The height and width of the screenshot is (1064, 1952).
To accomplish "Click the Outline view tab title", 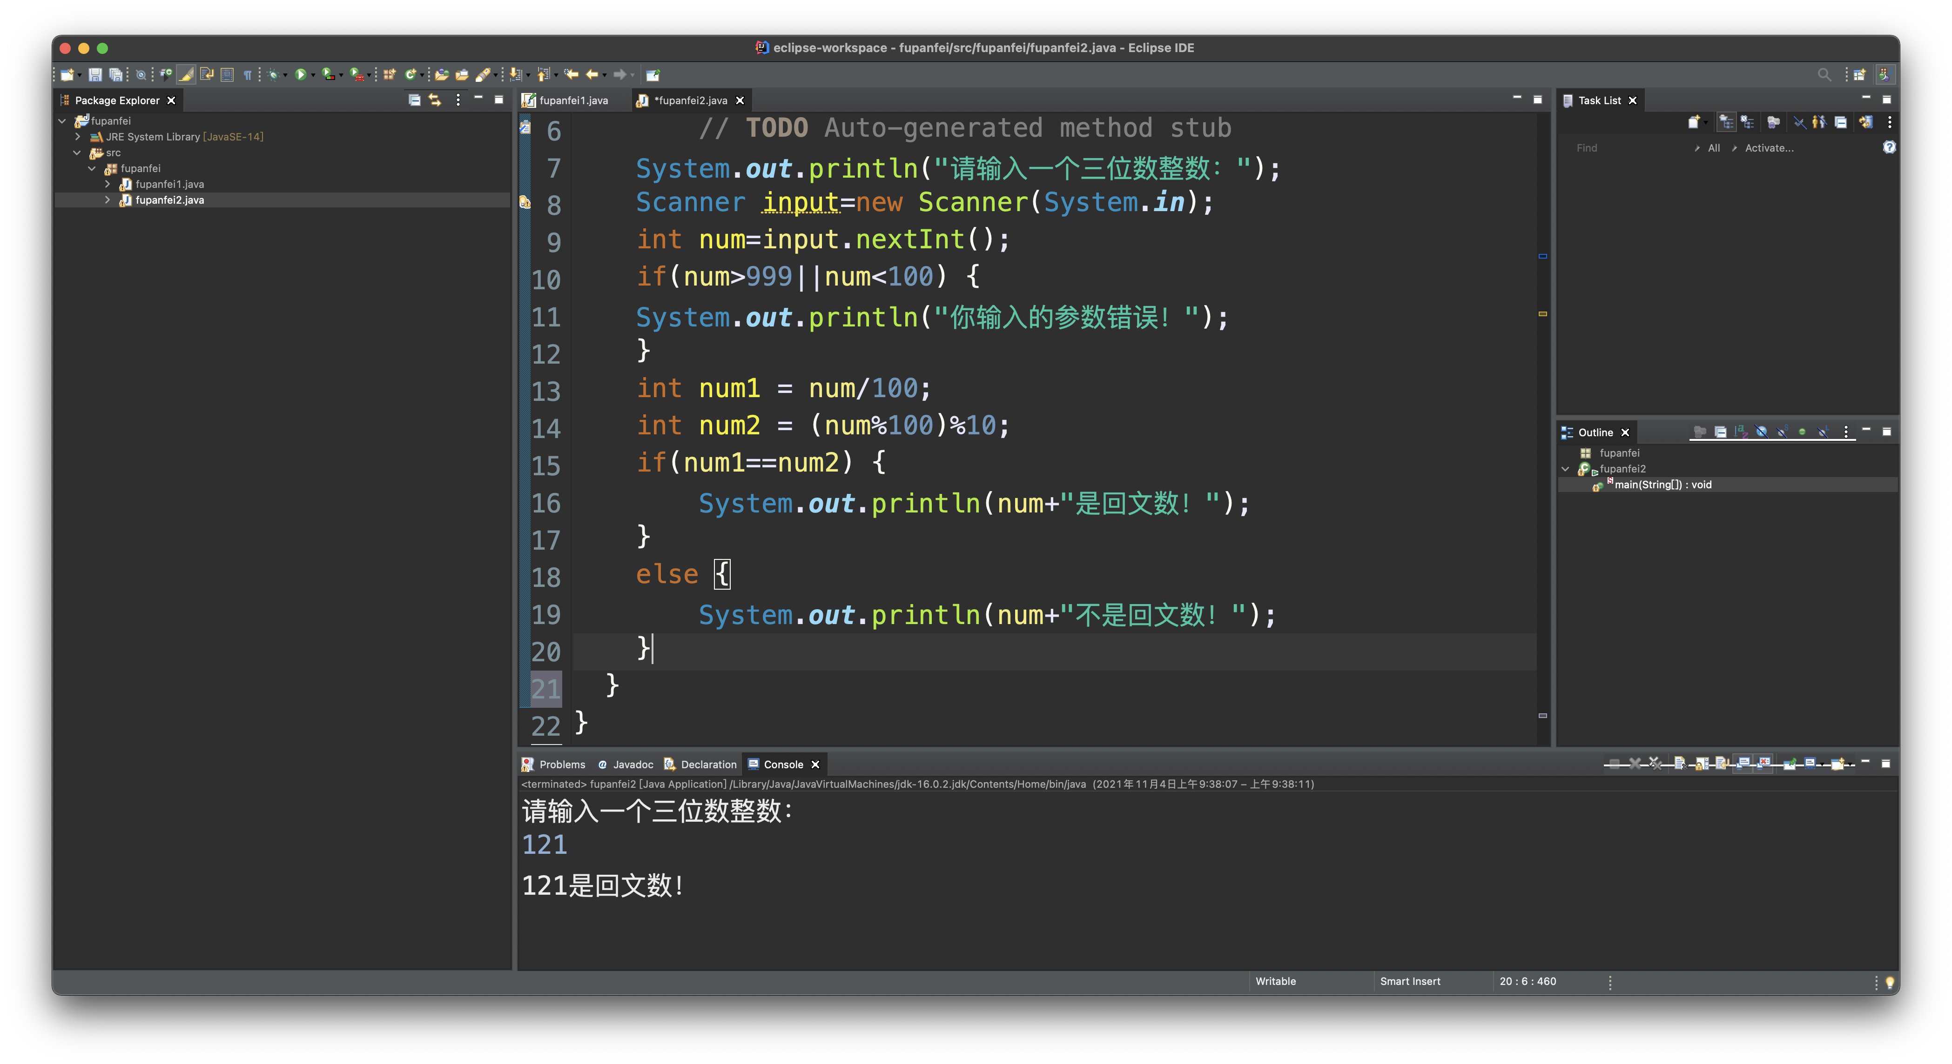I will coord(1595,432).
